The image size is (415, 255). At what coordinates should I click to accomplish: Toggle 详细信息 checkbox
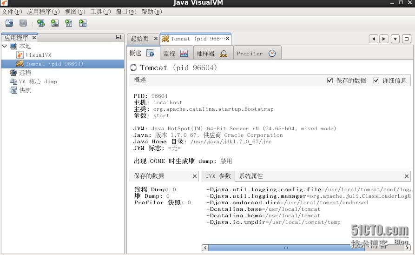[x=376, y=81]
